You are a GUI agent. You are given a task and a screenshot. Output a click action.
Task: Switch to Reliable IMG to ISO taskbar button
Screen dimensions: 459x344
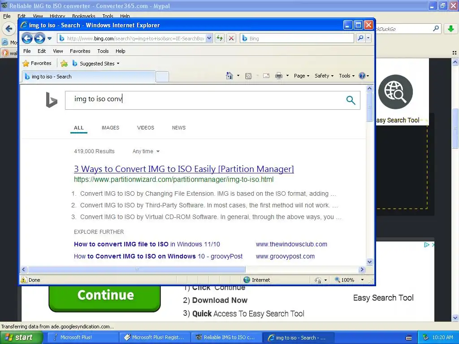pyautogui.click(x=226, y=338)
